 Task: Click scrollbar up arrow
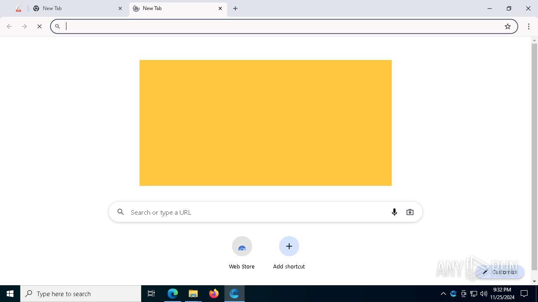point(535,40)
